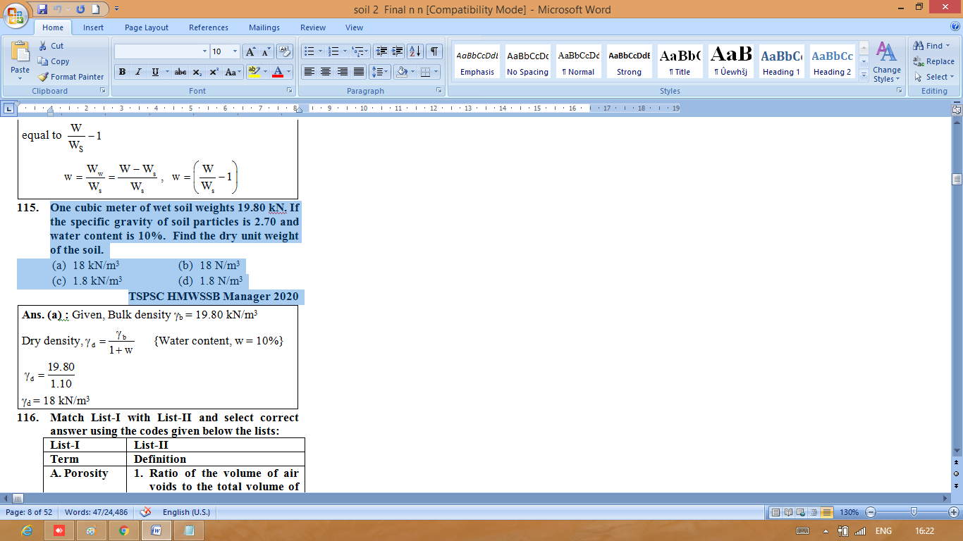The image size is (963, 541).
Task: Expand the Styles gallery
Action: 864,76
